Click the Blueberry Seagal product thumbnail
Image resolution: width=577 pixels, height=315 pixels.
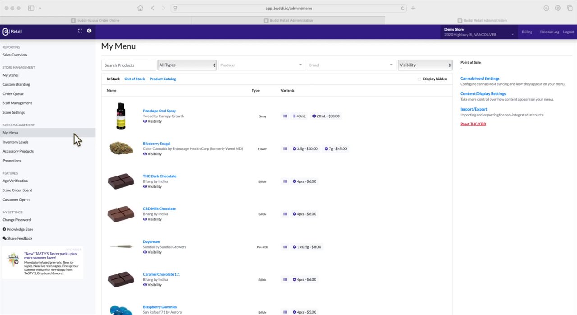tap(121, 148)
